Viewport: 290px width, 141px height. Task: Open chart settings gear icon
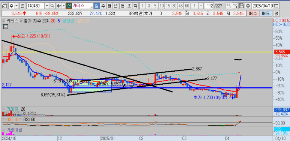248,6
